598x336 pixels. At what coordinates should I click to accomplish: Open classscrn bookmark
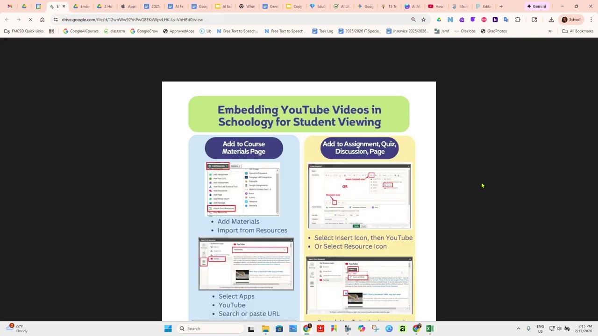tap(114, 31)
